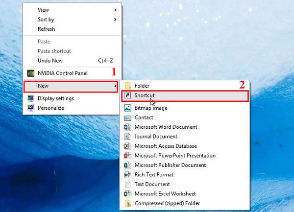The image size is (294, 212).
Task: Choose Bitmap image in the submenu
Action: pos(185,108)
